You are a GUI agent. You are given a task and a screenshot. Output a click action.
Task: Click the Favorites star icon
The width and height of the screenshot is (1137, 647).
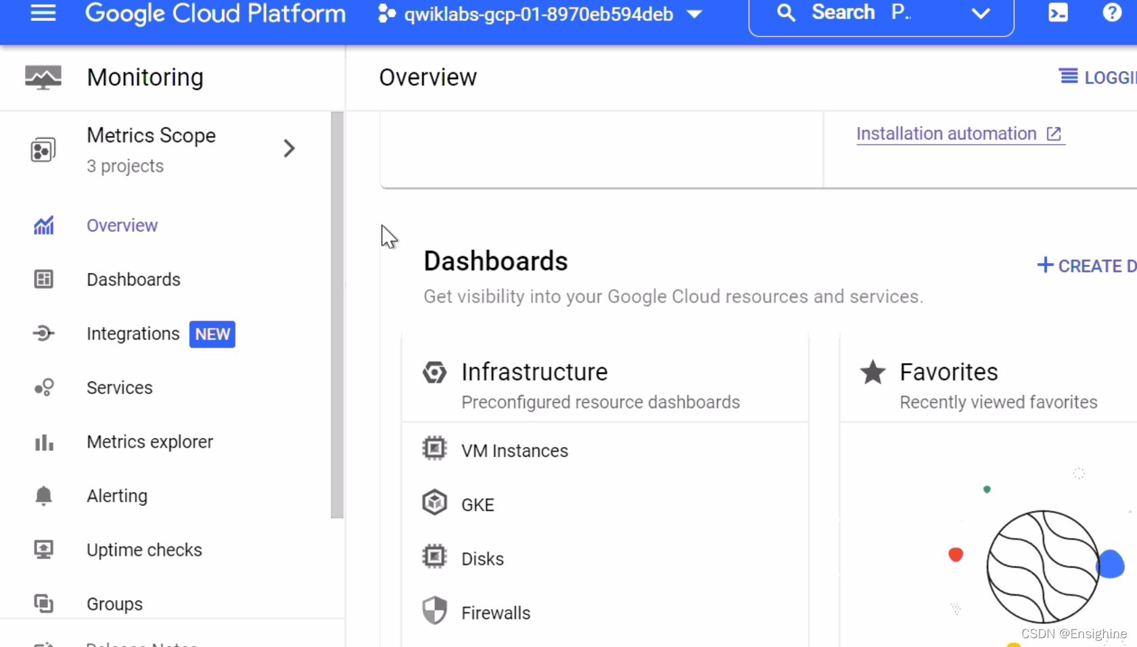coord(873,372)
